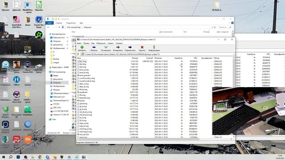Select the flashinfo.img file
Screen dimensions: 285x160
[x=85, y=98]
